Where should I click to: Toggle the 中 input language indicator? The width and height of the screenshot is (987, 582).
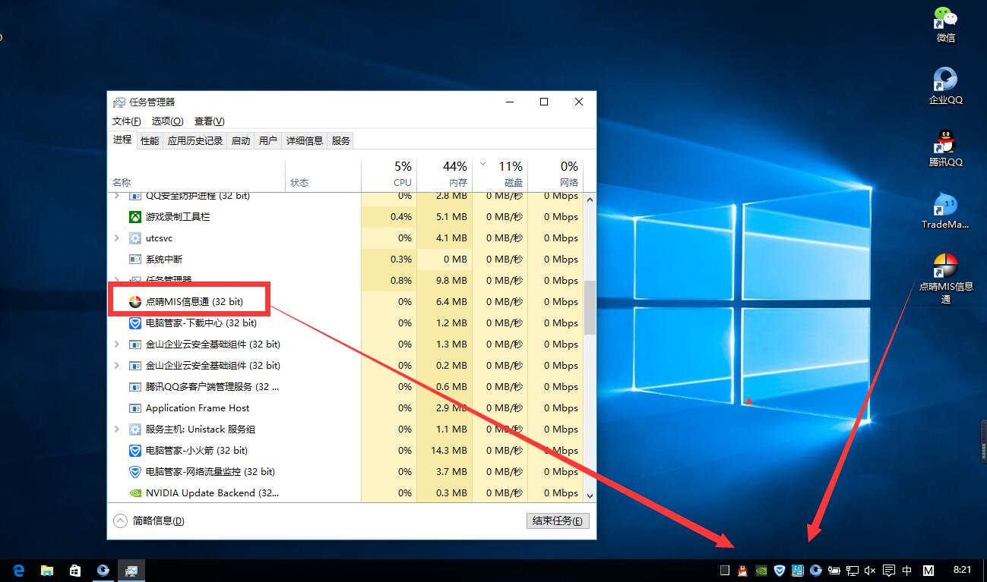(x=907, y=570)
